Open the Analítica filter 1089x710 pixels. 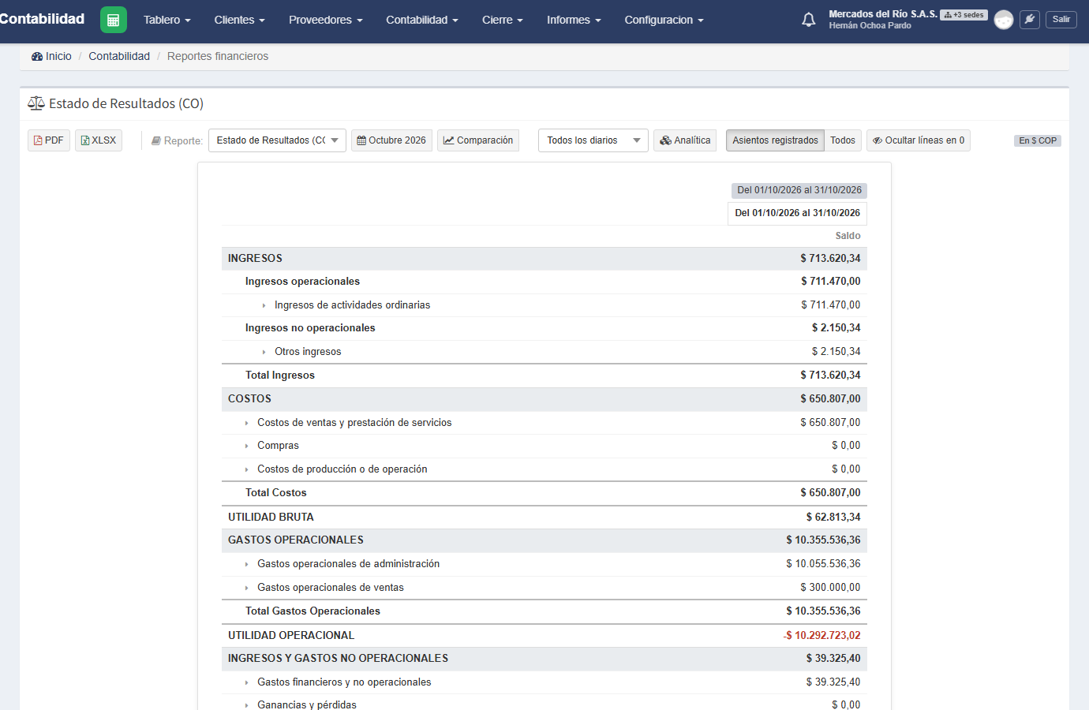pos(685,140)
